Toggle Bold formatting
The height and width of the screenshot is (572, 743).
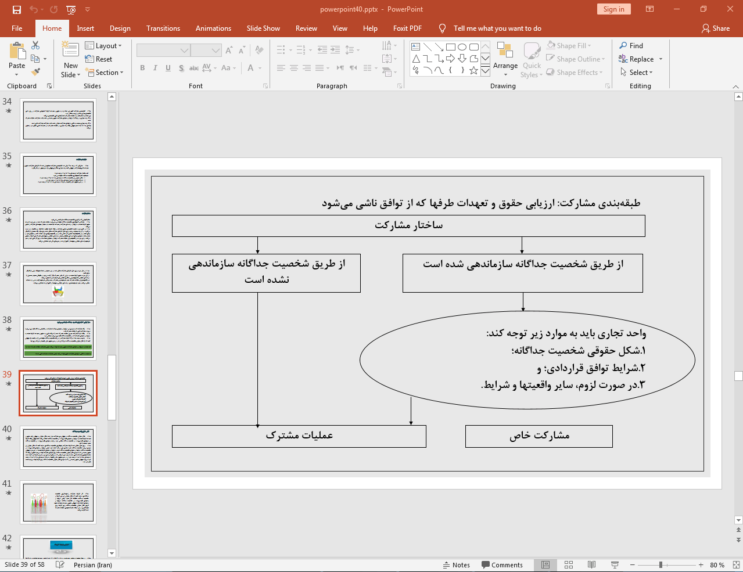(142, 68)
